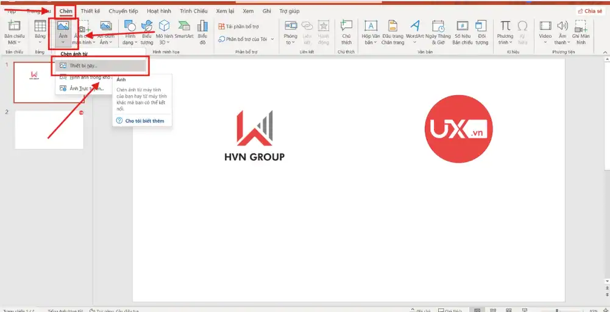The image size is (610, 312).
Task: Switch to slide sorter view
Action: pyautogui.click(x=493, y=310)
